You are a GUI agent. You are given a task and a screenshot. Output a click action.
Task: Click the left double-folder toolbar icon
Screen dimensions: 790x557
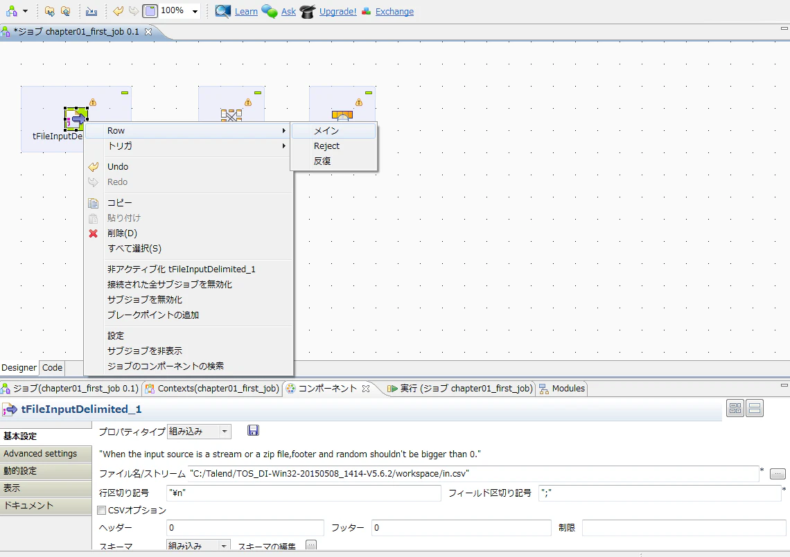[50, 11]
